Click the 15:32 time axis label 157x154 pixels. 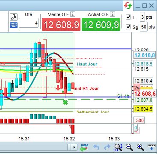pyautogui.click(x=69, y=139)
